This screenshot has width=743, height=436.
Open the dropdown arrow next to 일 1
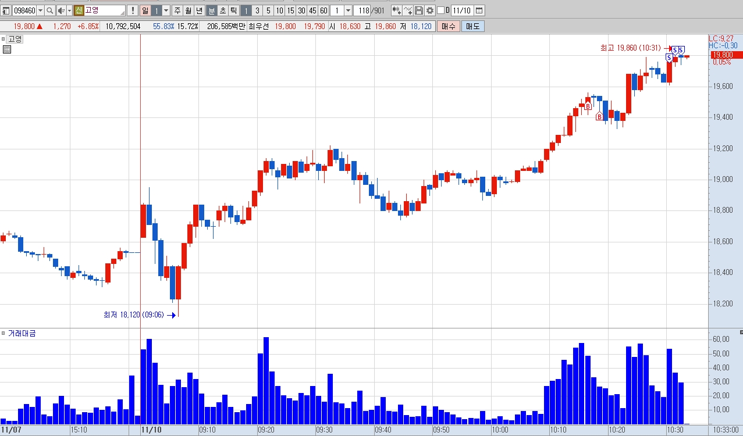(166, 10)
